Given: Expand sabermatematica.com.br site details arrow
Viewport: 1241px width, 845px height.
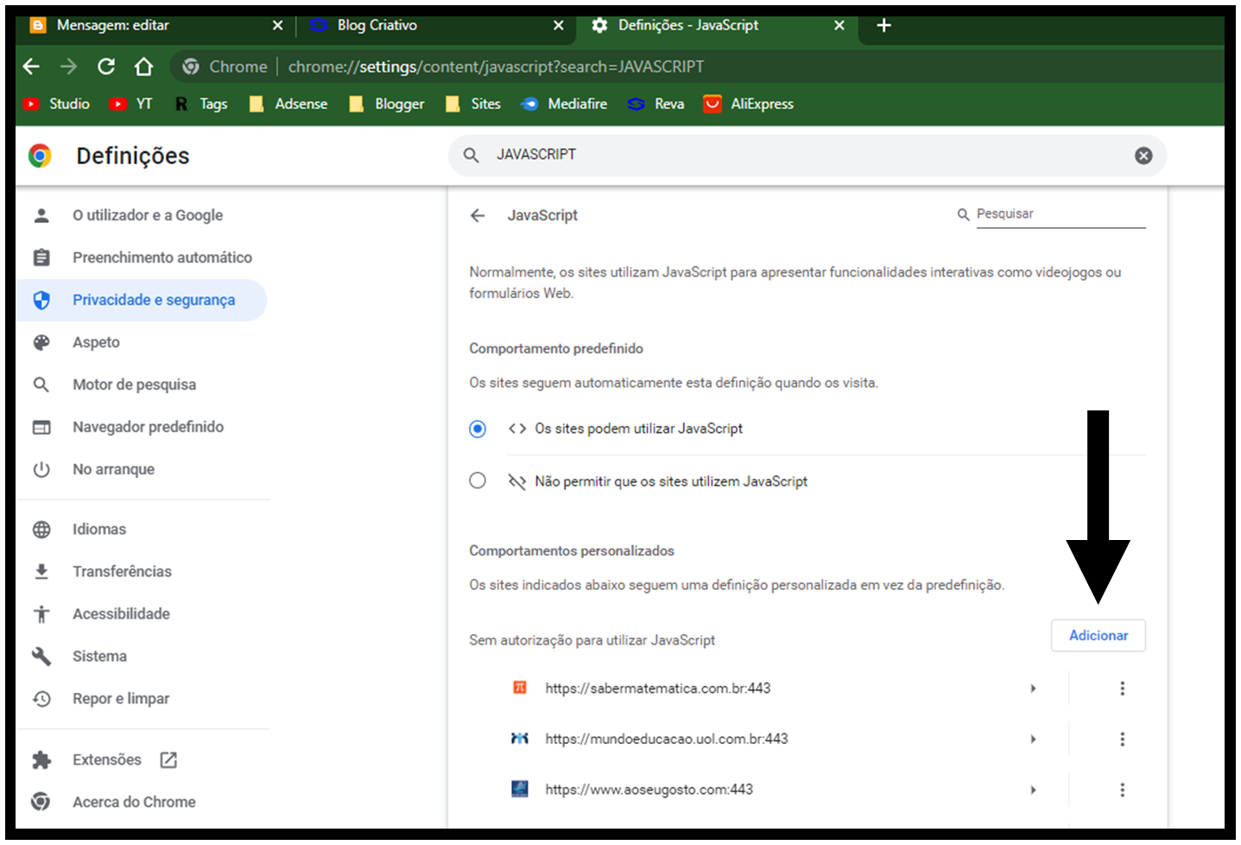Looking at the screenshot, I should pos(1033,689).
